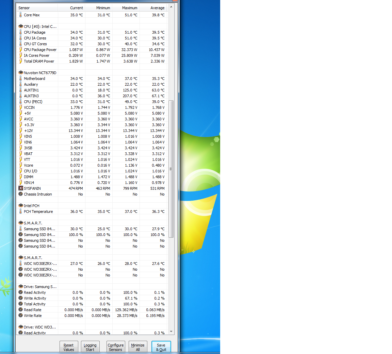Click Samsung SSD temperature thermometer icon
Screen dimensions: 392x354
20,229
